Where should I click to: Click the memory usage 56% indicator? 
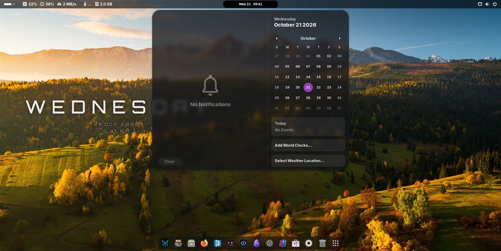pyautogui.click(x=47, y=4)
